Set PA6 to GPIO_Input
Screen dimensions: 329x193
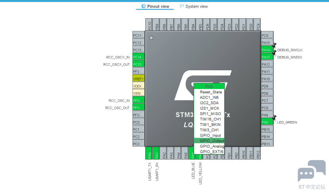coord(209,135)
